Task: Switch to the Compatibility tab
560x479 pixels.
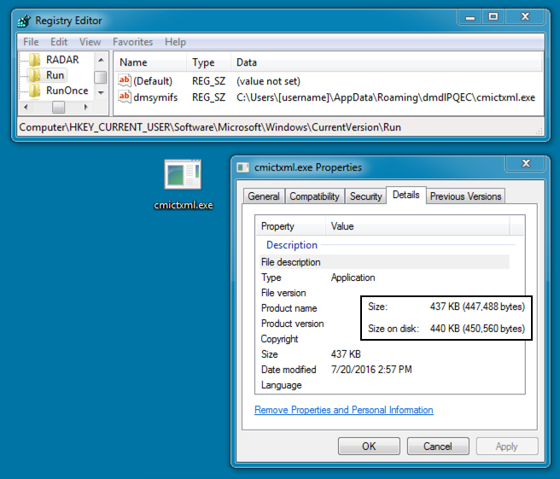Action: 315,196
